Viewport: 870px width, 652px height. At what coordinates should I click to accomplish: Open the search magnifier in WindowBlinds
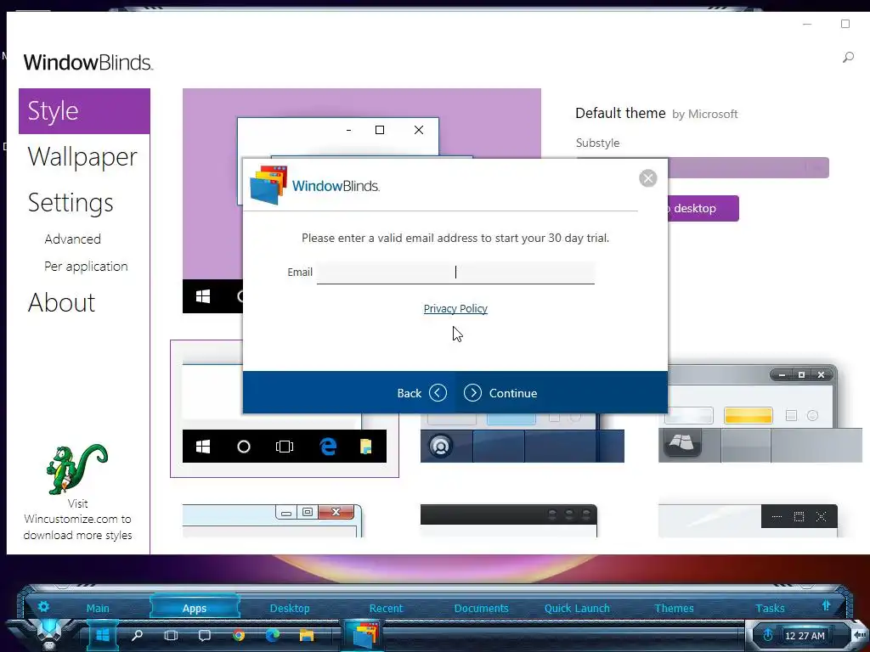pyautogui.click(x=849, y=57)
